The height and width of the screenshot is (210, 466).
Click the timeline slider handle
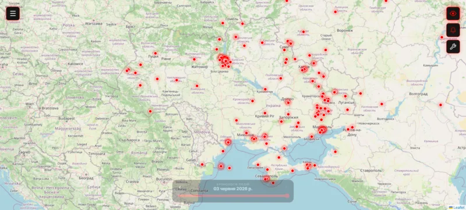point(287,195)
